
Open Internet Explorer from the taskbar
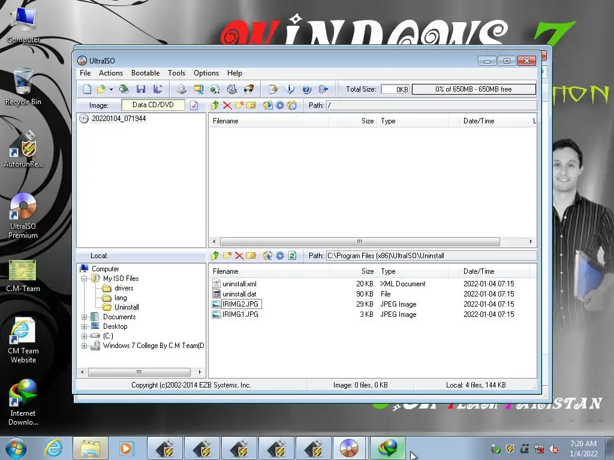coord(53,448)
